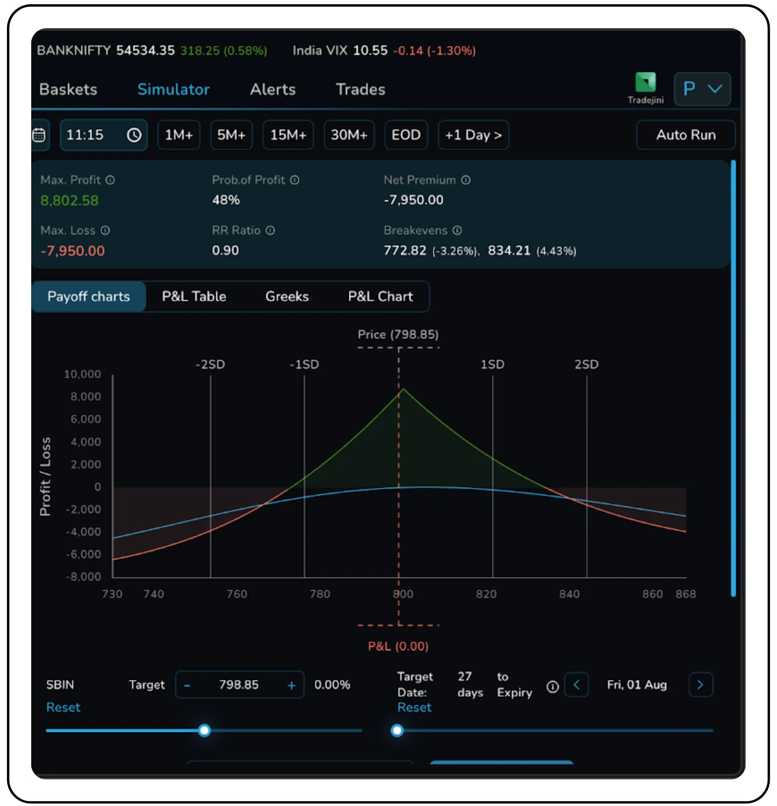Screen dimensions: 777x806
Task: Increase target price with plus stepper
Action: tap(291, 685)
